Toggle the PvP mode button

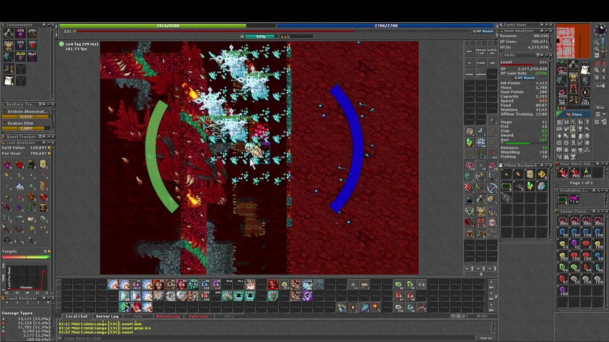point(600,86)
